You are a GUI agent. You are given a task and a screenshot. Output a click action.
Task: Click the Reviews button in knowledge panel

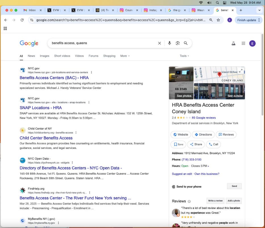click(x=226, y=135)
